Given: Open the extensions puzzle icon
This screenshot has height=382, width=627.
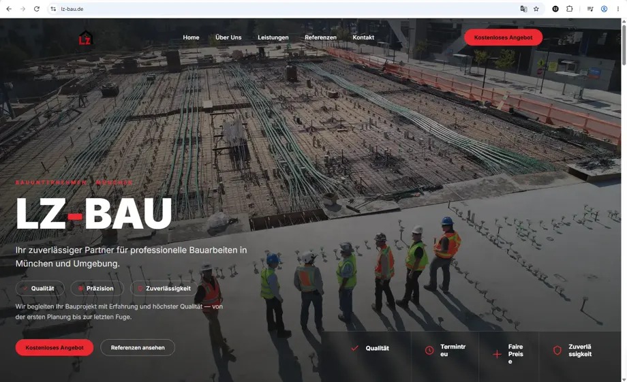Looking at the screenshot, I should coord(570,9).
